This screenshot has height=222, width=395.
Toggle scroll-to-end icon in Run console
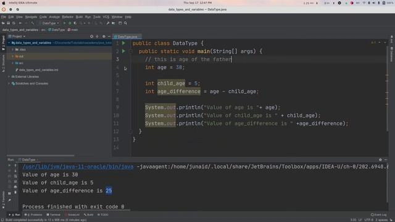[x=15, y=181]
